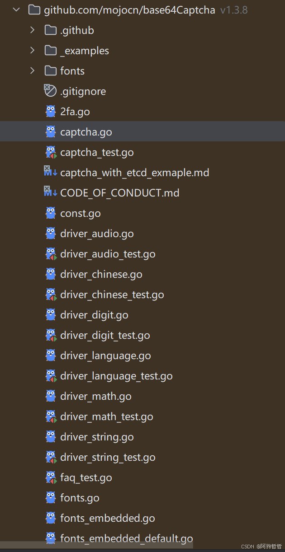Viewport: 285px width, 552px height.
Task: Select the driver_string.go file name
Action: [x=97, y=437]
